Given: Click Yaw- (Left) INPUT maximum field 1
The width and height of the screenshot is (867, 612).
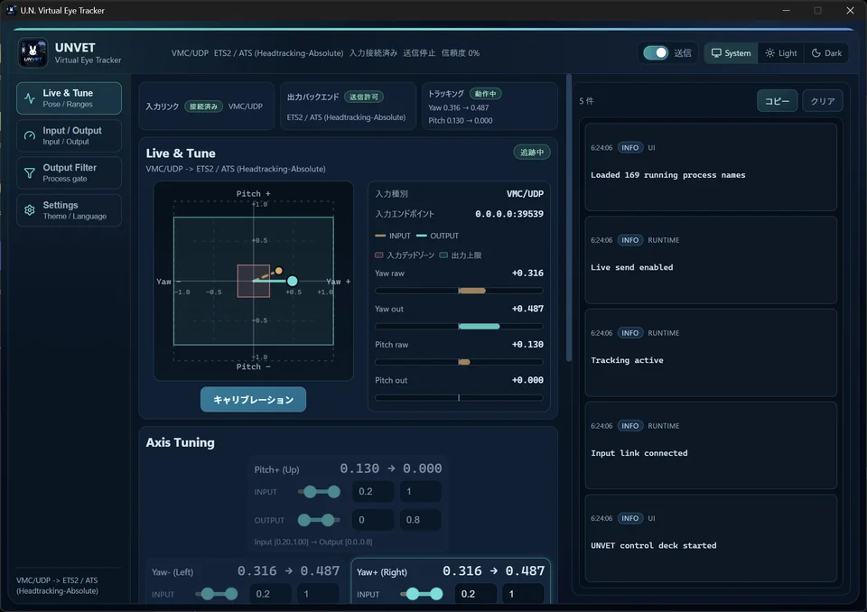Looking at the screenshot, I should click(318, 594).
